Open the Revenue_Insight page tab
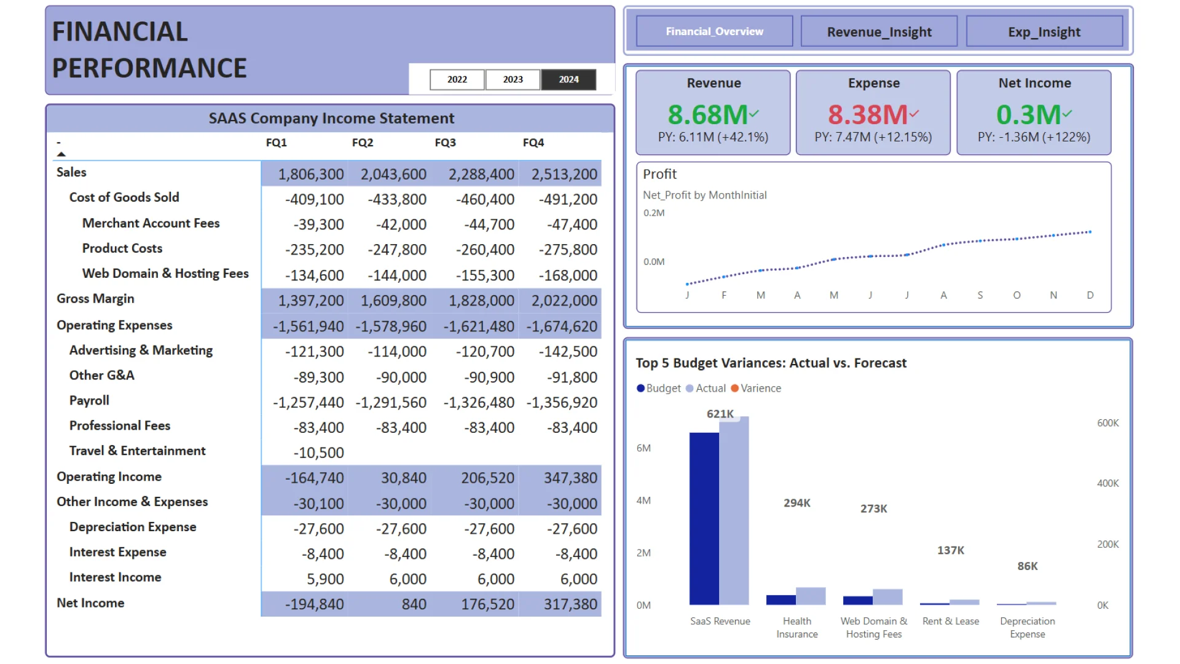1180x664 pixels. (879, 32)
